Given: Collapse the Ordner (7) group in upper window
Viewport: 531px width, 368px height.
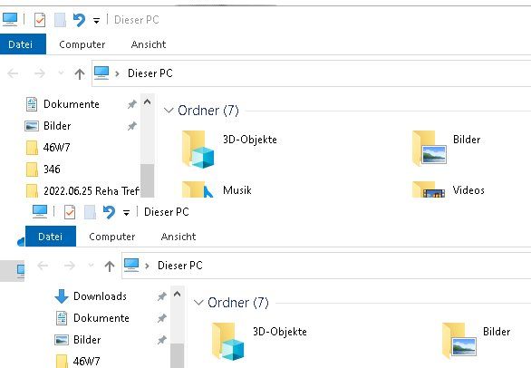Looking at the screenshot, I should click(x=169, y=111).
